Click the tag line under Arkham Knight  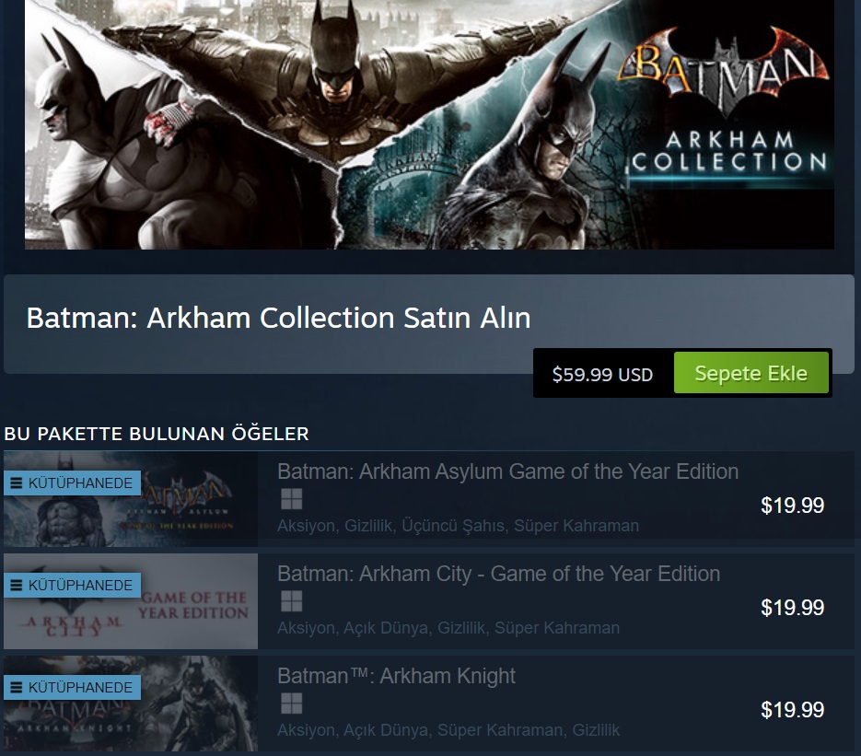click(x=448, y=730)
